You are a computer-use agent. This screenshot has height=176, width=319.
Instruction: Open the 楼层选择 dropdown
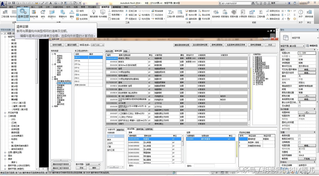(103, 45)
